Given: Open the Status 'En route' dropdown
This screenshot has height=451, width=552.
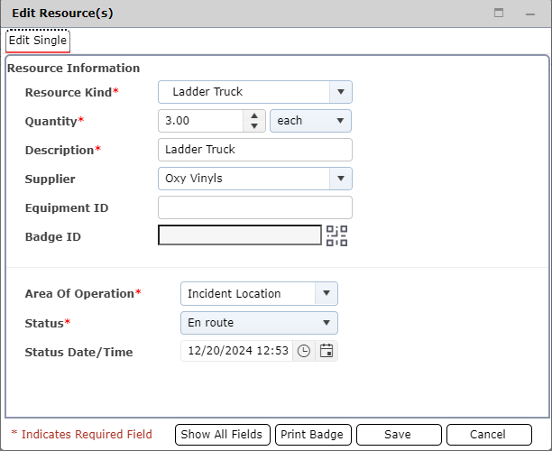Looking at the screenshot, I should click(259, 323).
